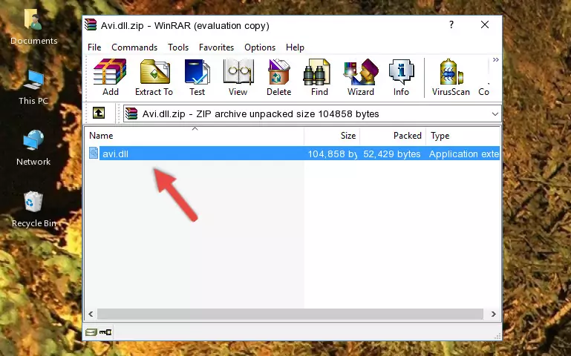Open the address bar dropdown arrow

495,113
